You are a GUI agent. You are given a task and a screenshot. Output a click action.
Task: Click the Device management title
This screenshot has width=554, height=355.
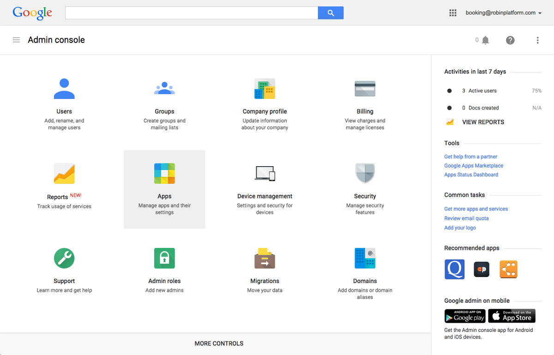tap(265, 196)
